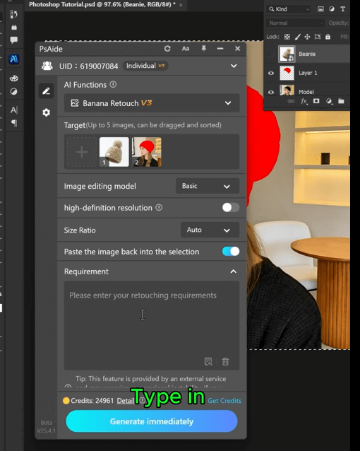Pin the PsAide panel
Image resolution: width=360 pixels, height=451 pixels.
click(204, 49)
